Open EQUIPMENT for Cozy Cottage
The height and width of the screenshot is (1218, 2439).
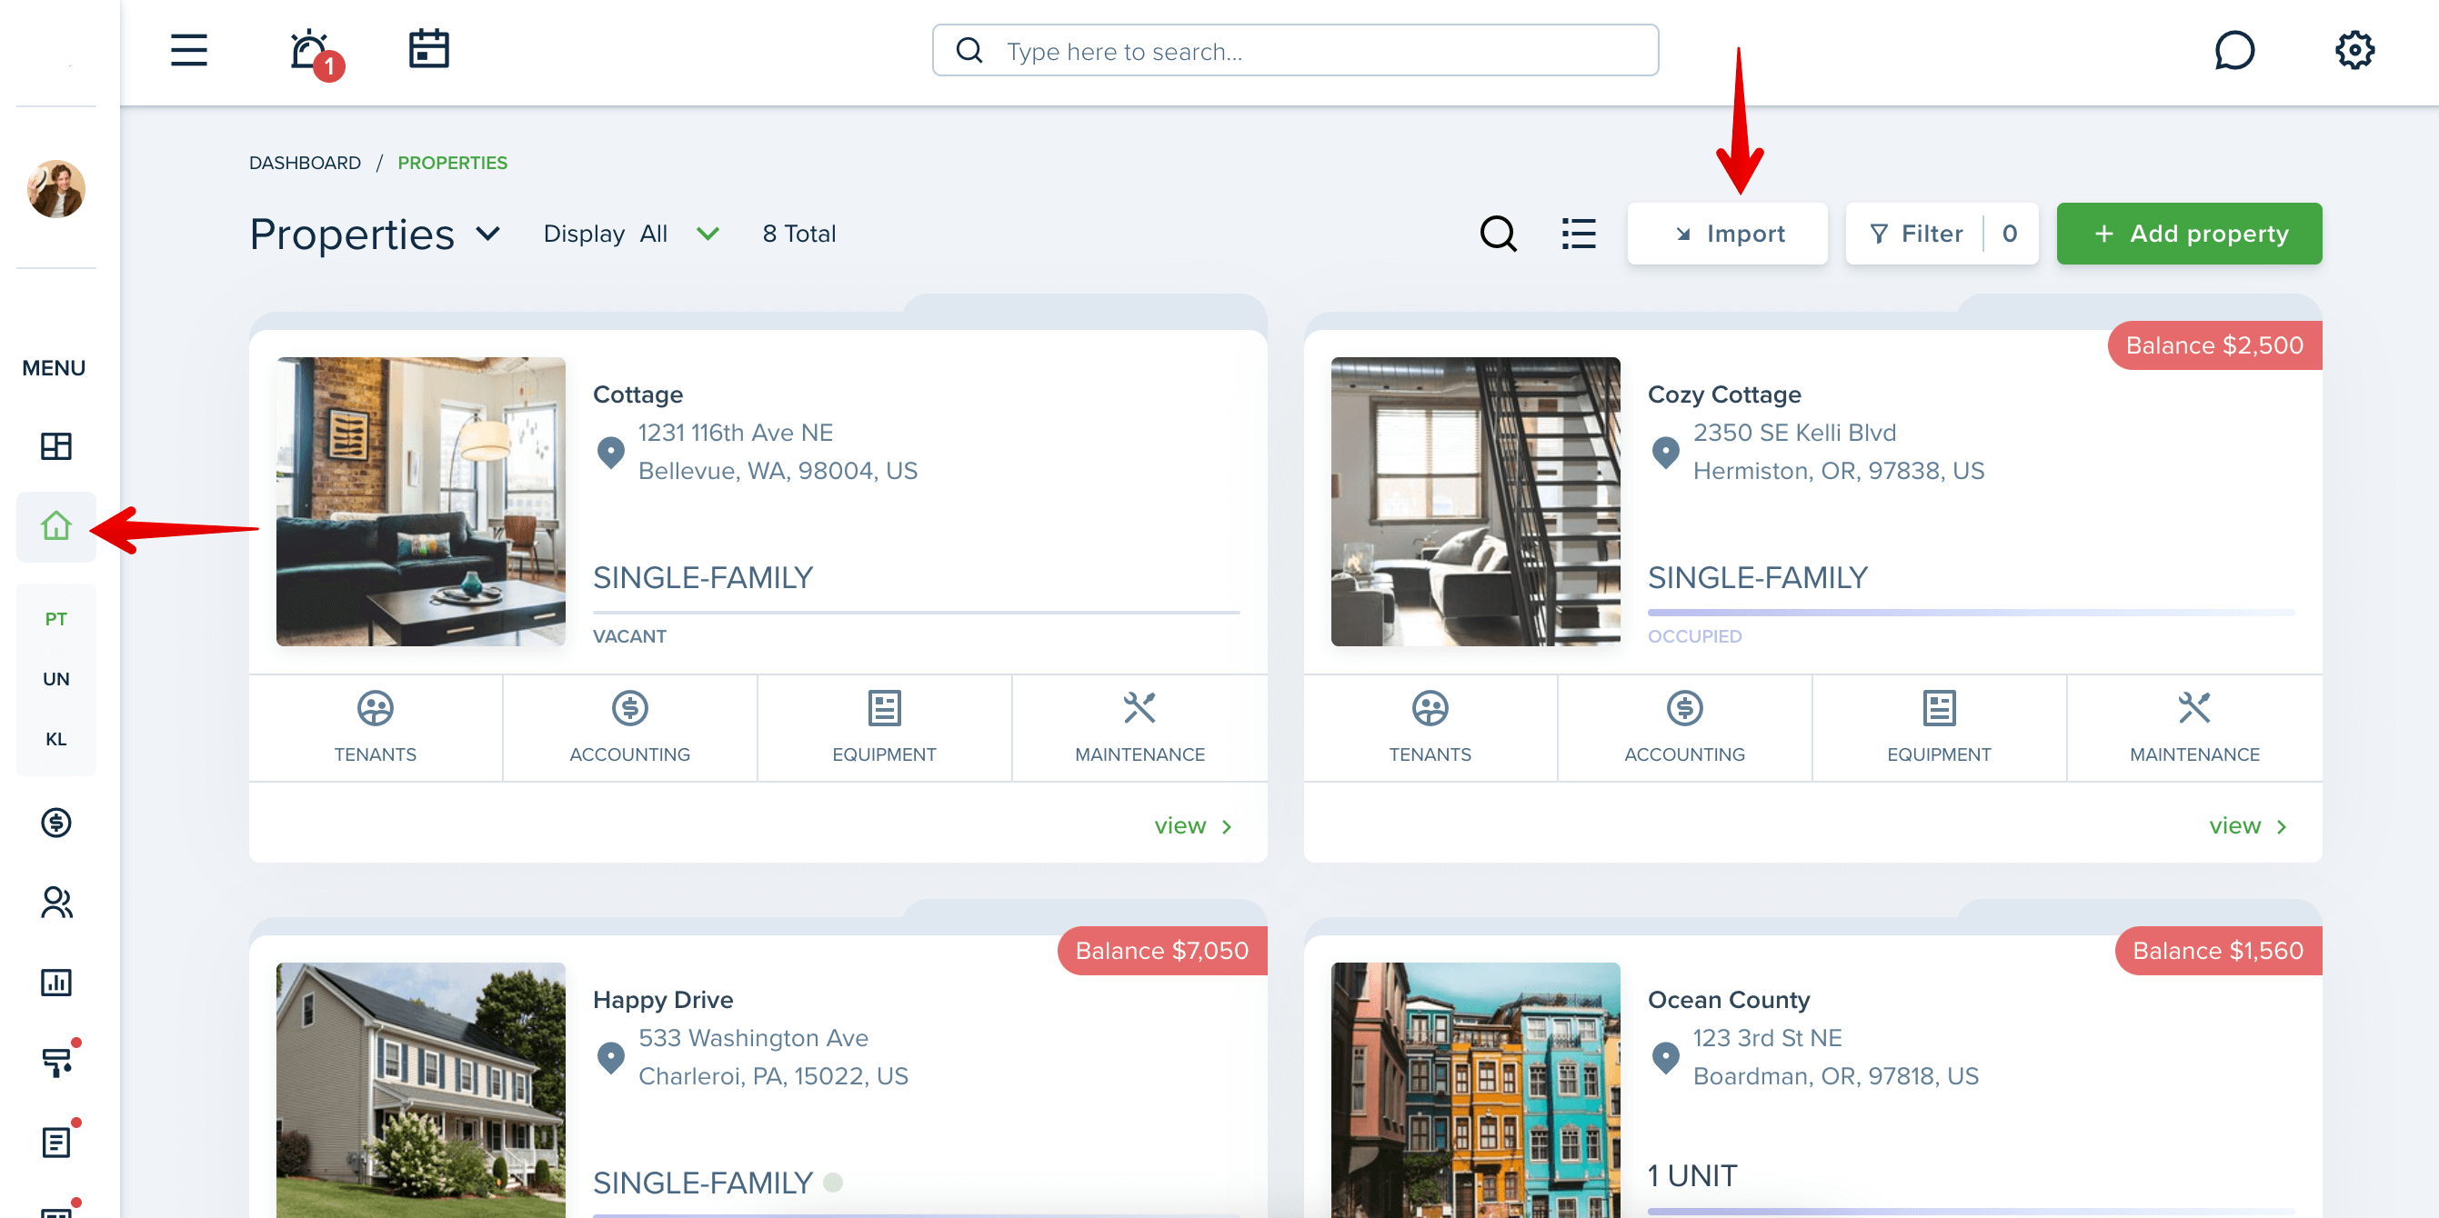coord(1939,727)
